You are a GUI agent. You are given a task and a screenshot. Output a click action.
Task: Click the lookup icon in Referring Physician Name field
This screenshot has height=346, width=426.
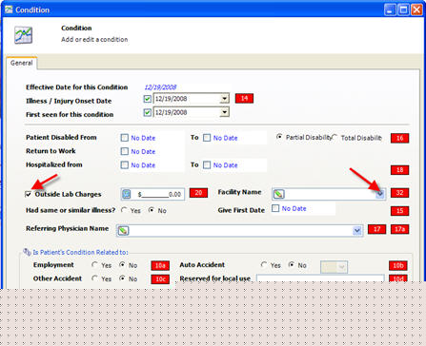click(123, 231)
